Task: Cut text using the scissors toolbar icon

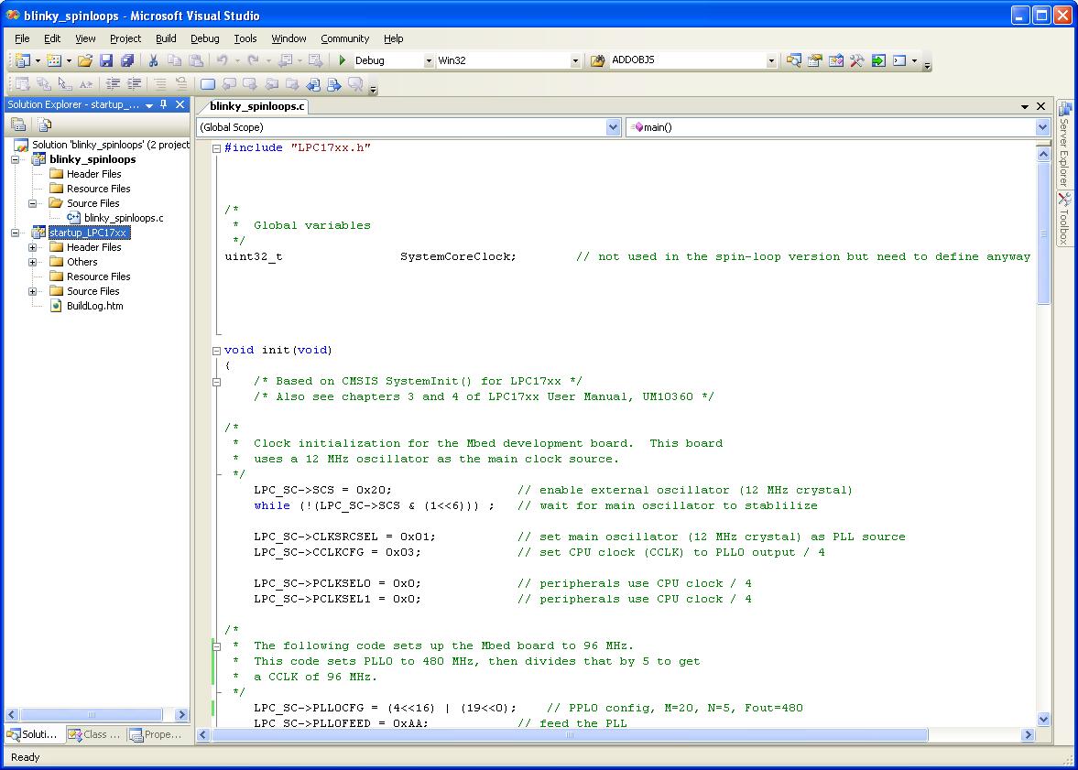Action: coord(156,60)
